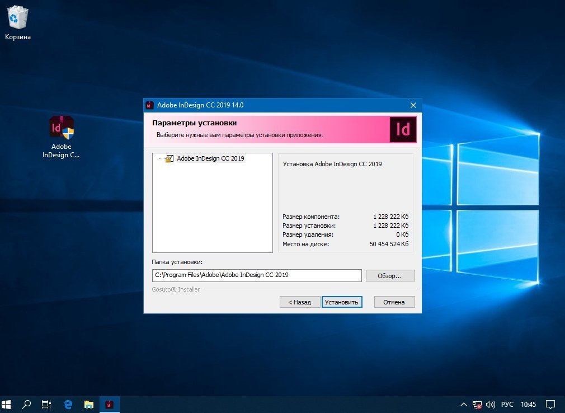Screen dimensions: 565x413
Task: Open the Action Center notifications icon
Action: 550,405
